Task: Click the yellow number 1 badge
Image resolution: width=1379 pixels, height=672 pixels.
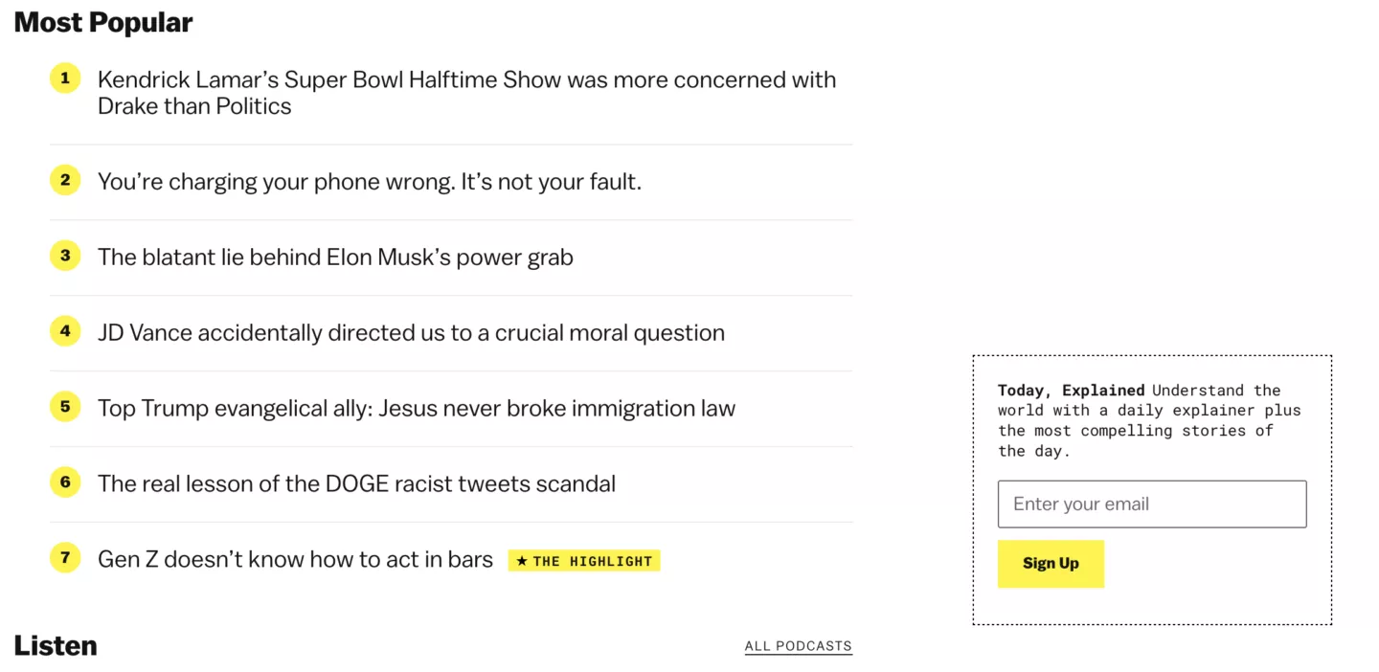Action: point(65,78)
